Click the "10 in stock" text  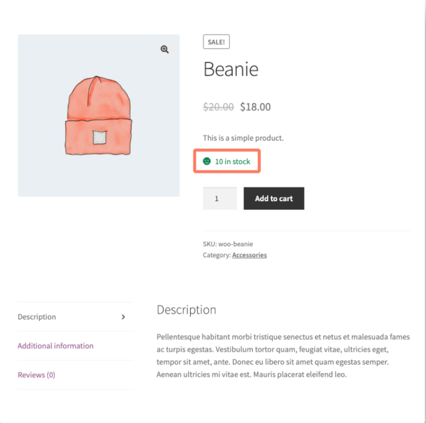tap(233, 161)
